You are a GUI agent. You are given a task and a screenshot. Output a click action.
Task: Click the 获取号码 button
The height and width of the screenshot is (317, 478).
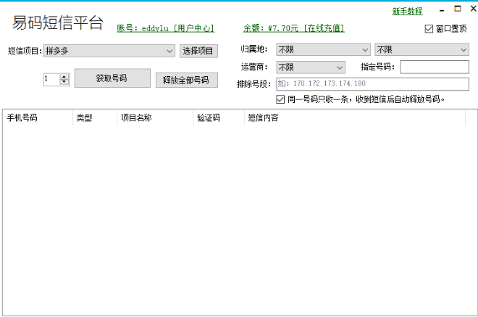pos(112,78)
